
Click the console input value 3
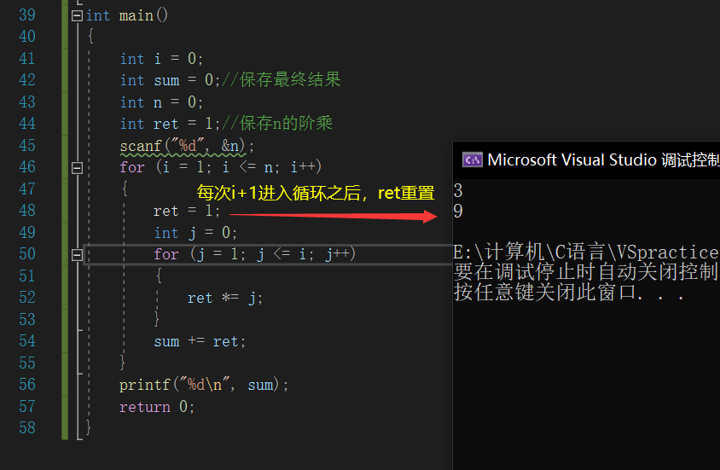[458, 190]
